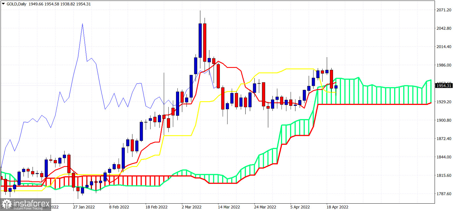The image size is (455, 211).
Task: Click the 18 Apr 2022 date label
Action: (337, 207)
